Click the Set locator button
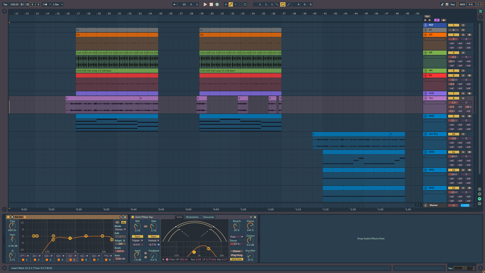485x273 pixels. [x=427, y=16]
